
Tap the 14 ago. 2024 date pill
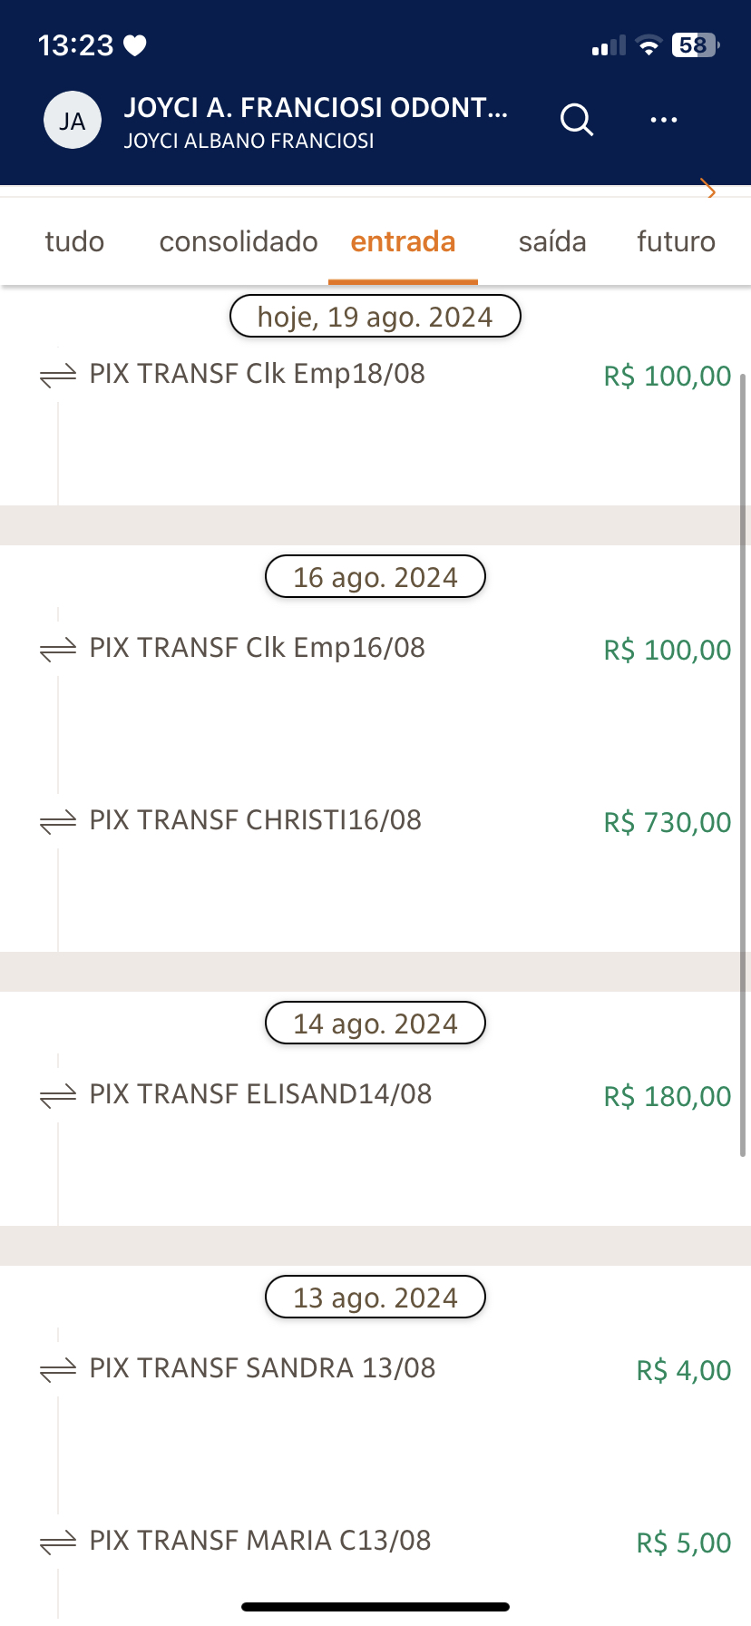coord(375,1024)
